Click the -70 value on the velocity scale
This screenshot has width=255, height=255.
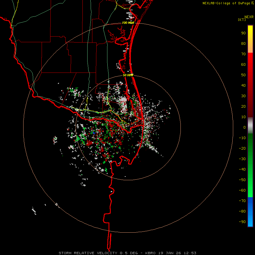click(x=242, y=201)
